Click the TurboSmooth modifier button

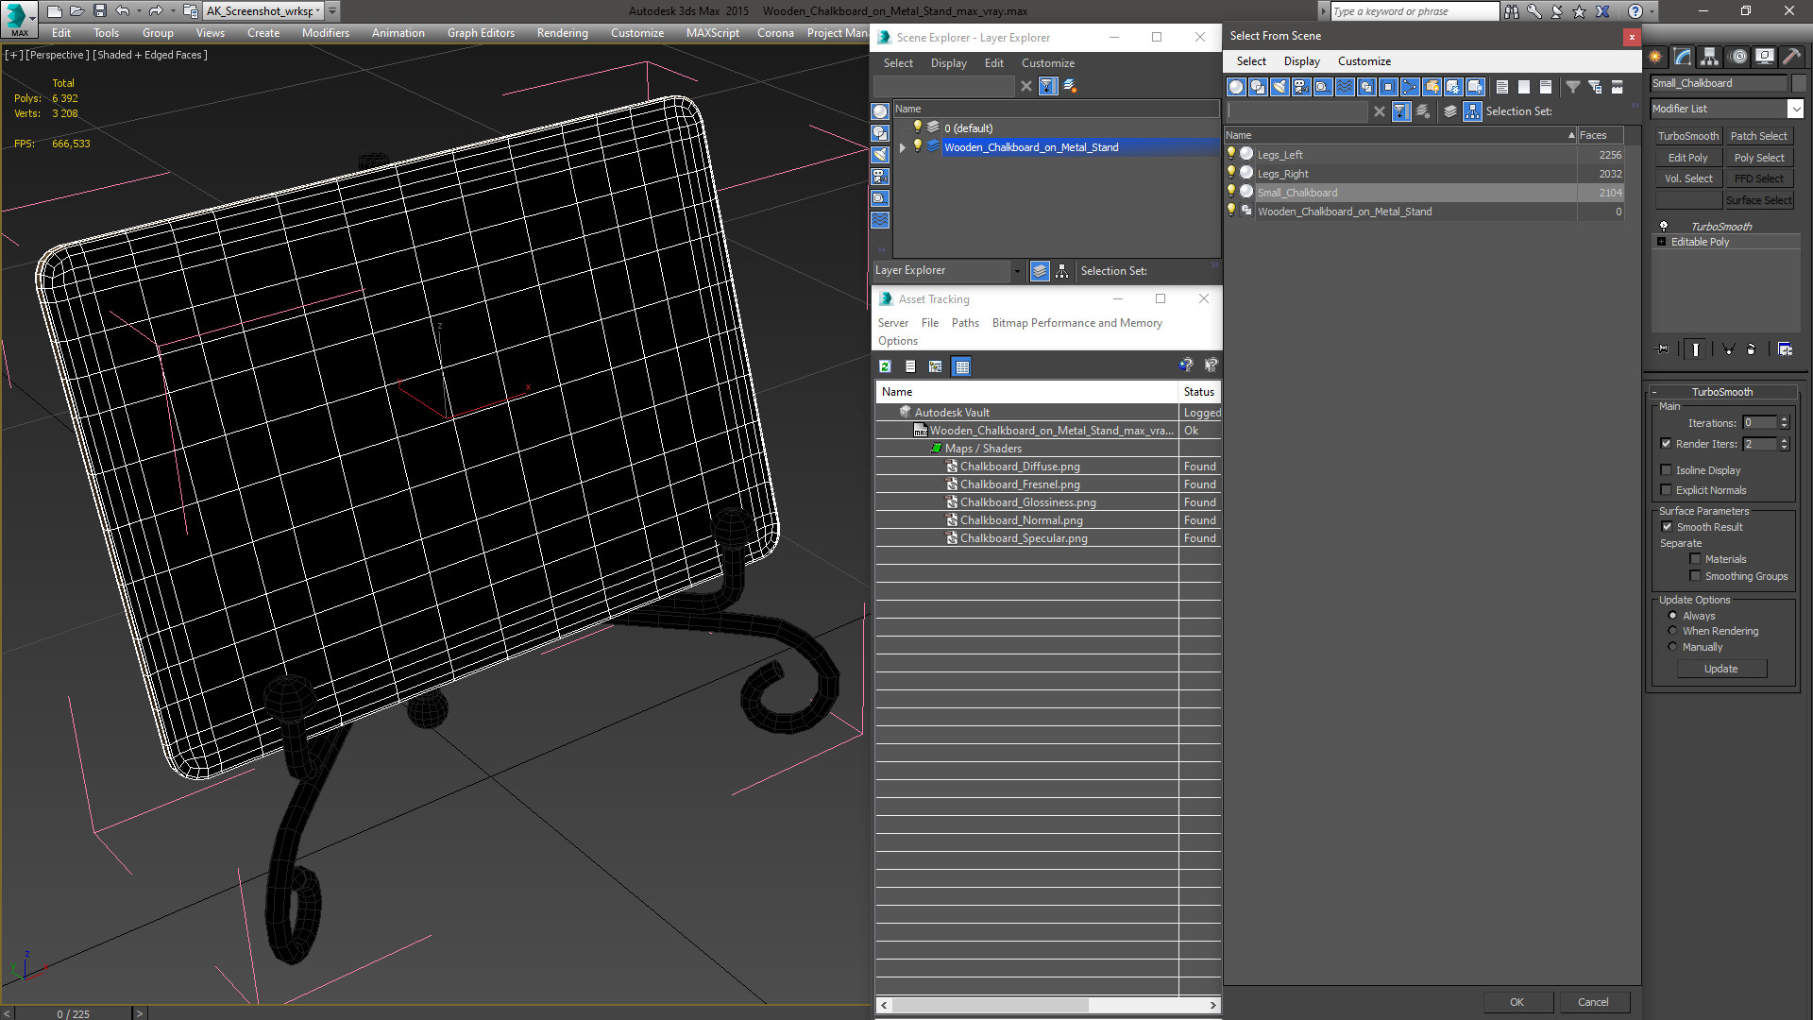1688,136
